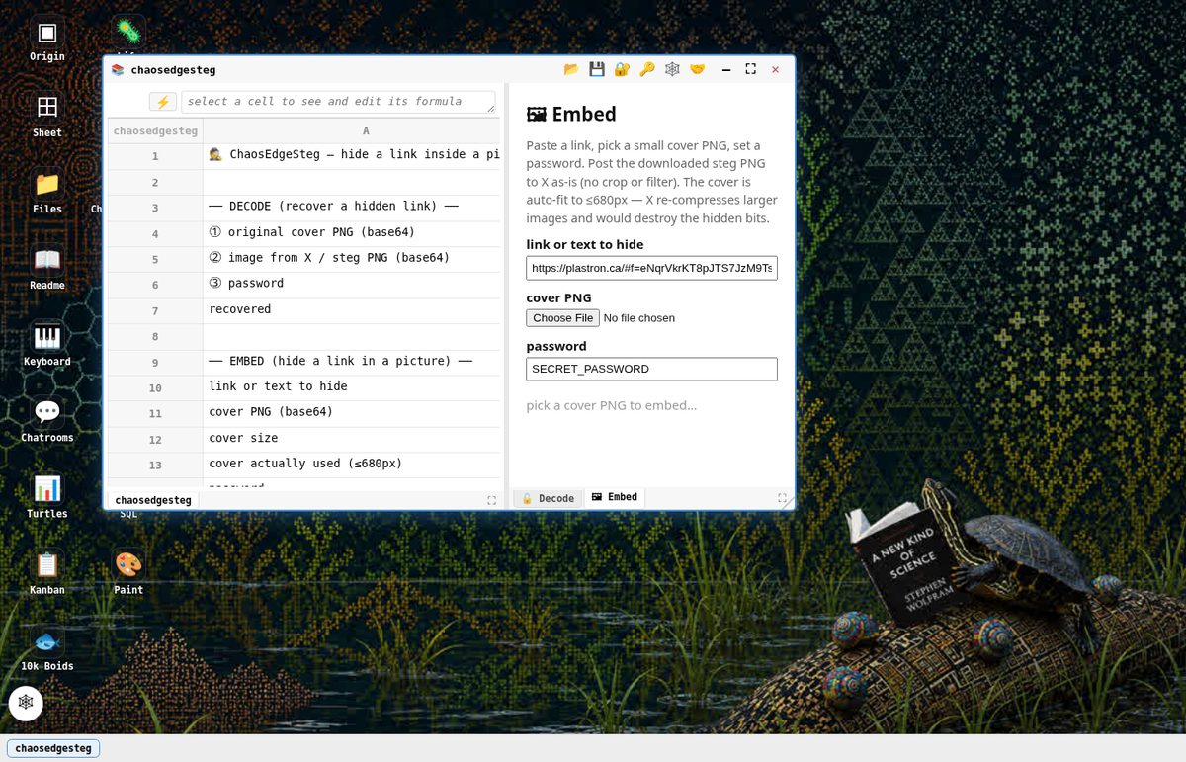Click the formula bar input

(338, 102)
